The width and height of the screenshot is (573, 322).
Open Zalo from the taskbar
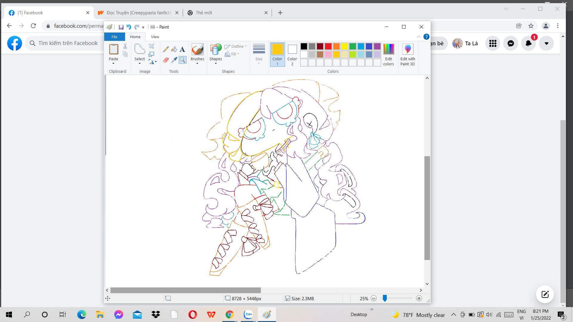point(248,315)
